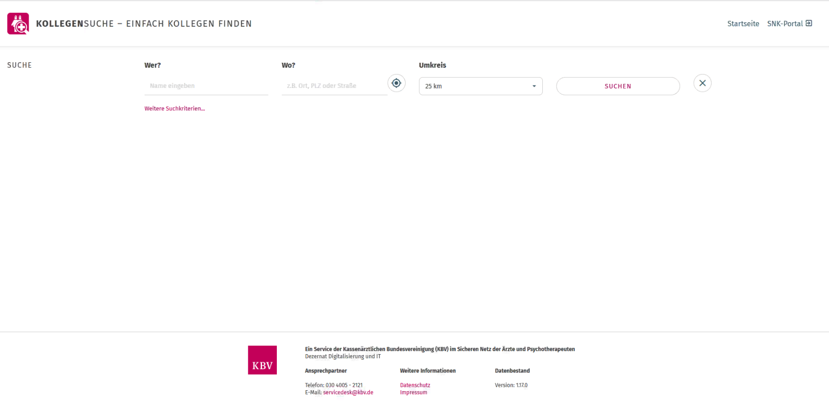Go to Startseite in top navigation
Viewport: 829px width, 408px height.
click(x=743, y=24)
